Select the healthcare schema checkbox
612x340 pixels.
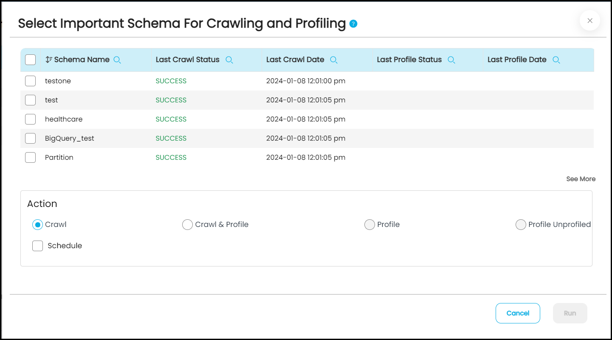(31, 119)
